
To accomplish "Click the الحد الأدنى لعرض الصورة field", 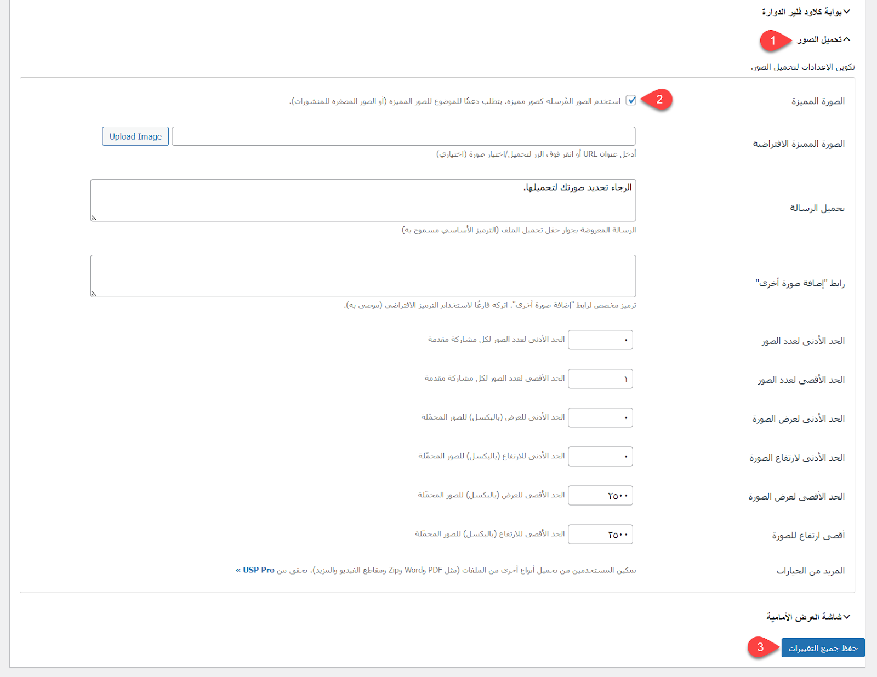I will pyautogui.click(x=600, y=417).
